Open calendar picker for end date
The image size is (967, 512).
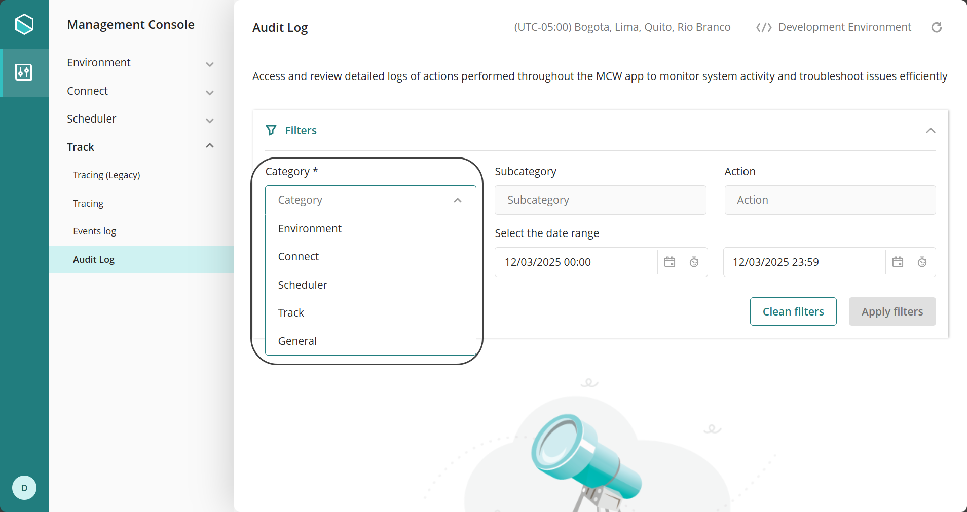(898, 262)
